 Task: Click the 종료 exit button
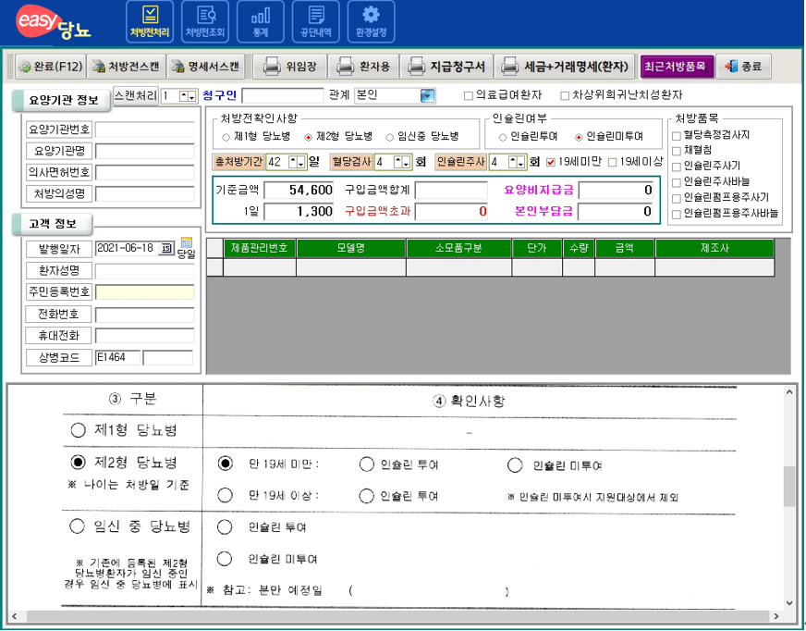(x=743, y=67)
